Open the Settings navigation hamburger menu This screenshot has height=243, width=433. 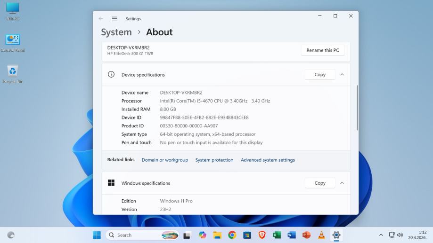pos(114,19)
